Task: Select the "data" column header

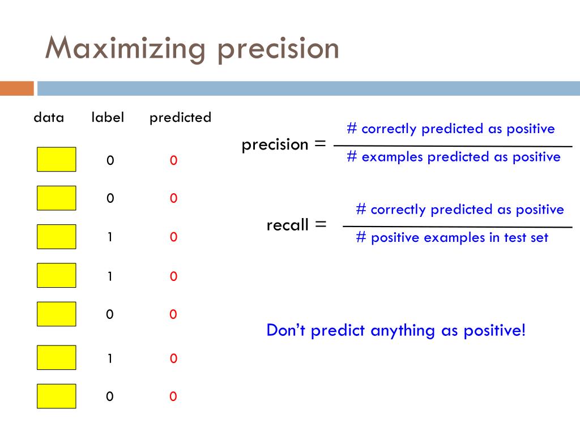Action: tap(49, 118)
